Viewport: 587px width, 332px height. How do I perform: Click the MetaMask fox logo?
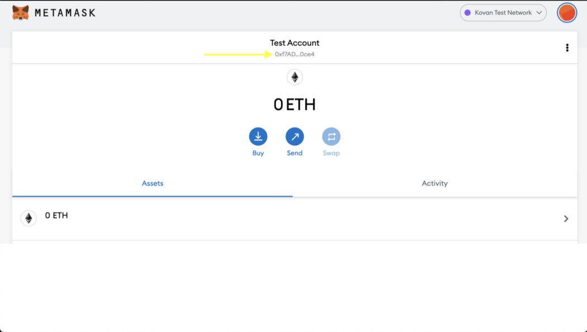click(x=20, y=13)
